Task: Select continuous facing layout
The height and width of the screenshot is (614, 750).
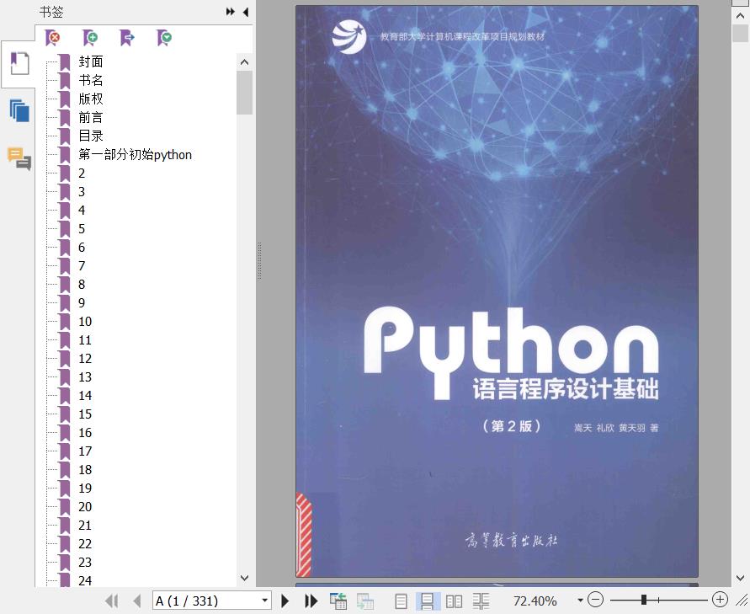Action: click(481, 601)
